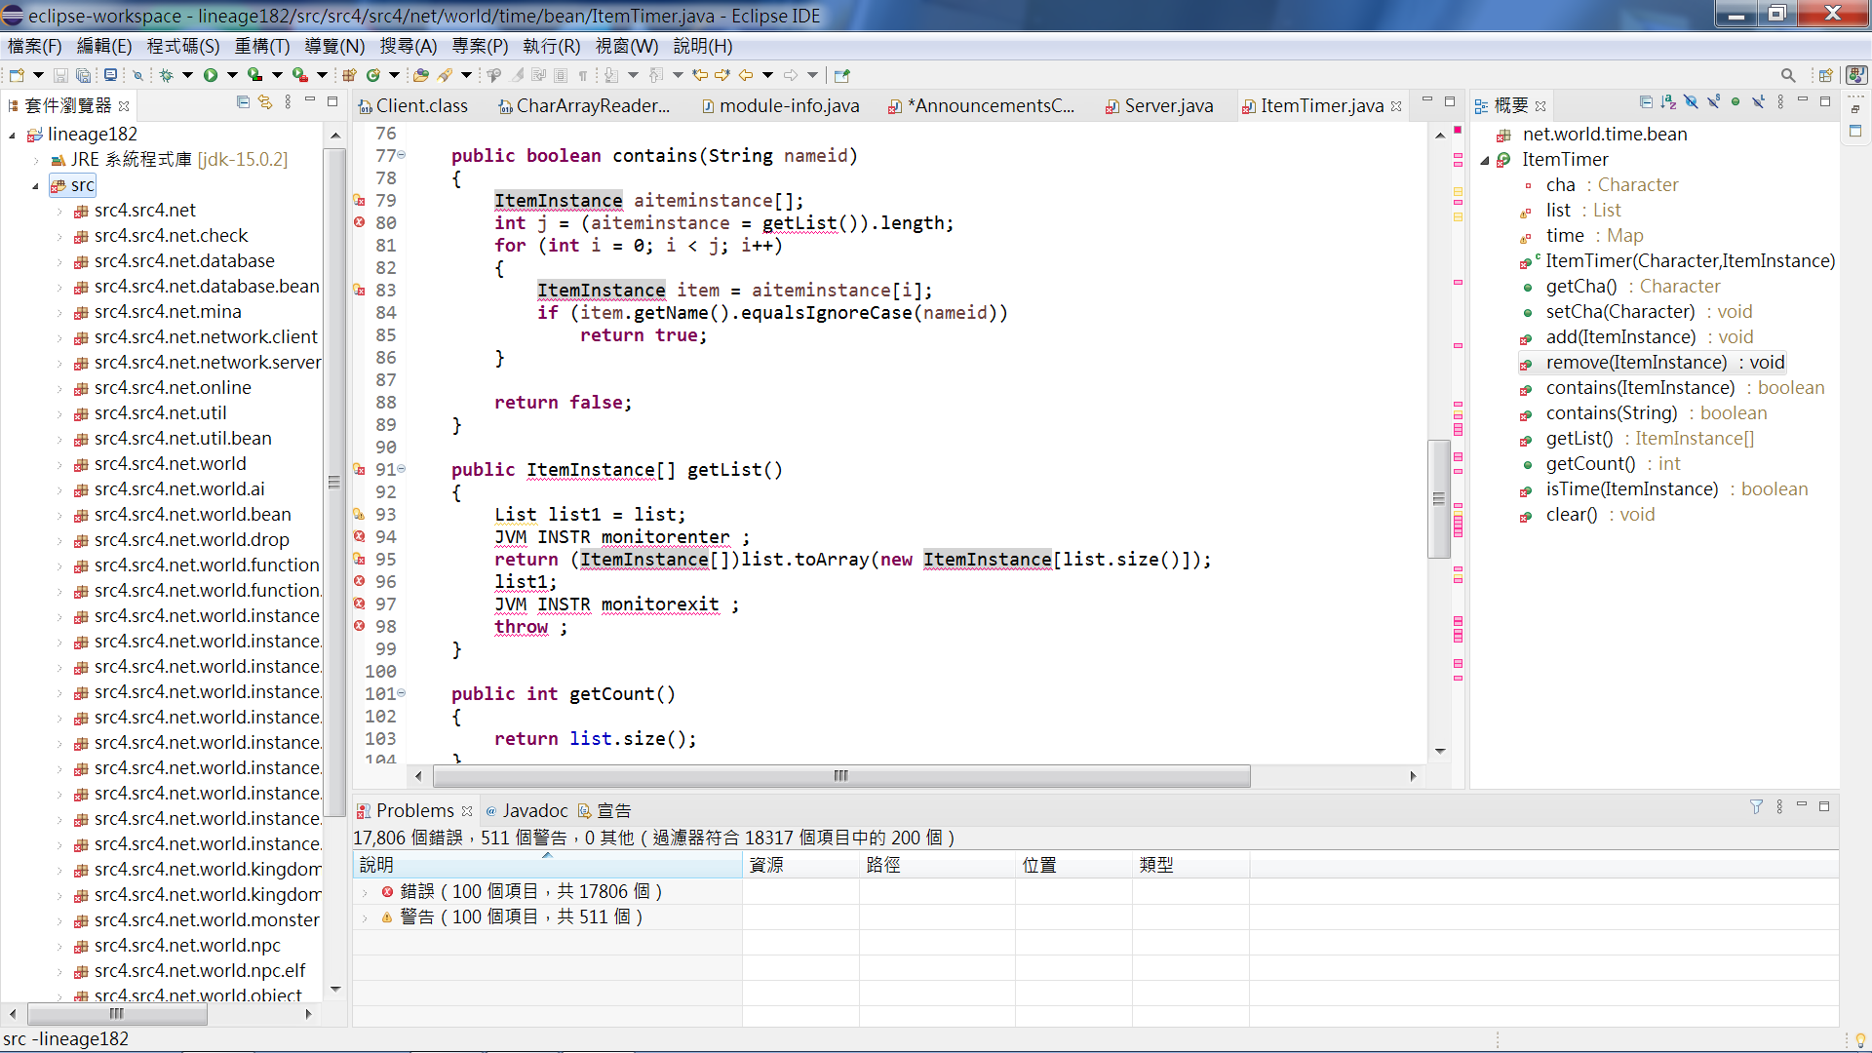Toggle Hide Static Members in Outline

click(x=1713, y=102)
